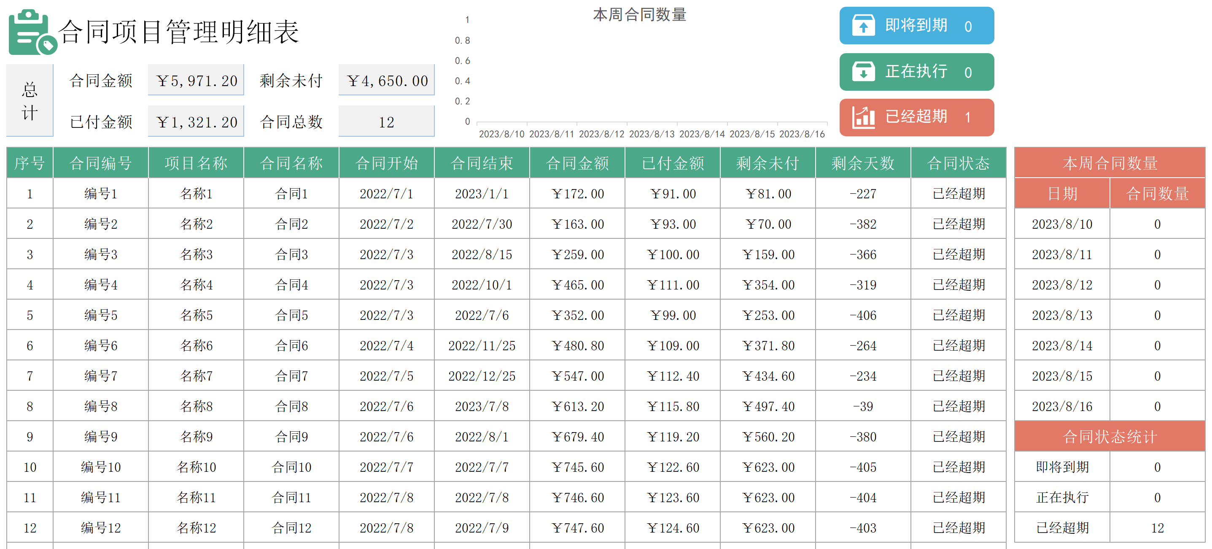Click the 合同状态统计 section header

click(1110, 436)
